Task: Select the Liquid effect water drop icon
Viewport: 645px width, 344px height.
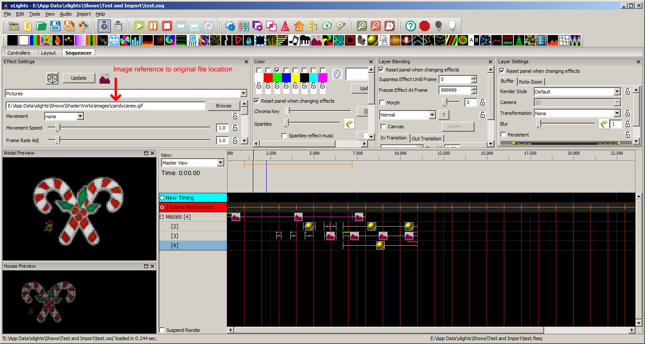Action: [249, 40]
